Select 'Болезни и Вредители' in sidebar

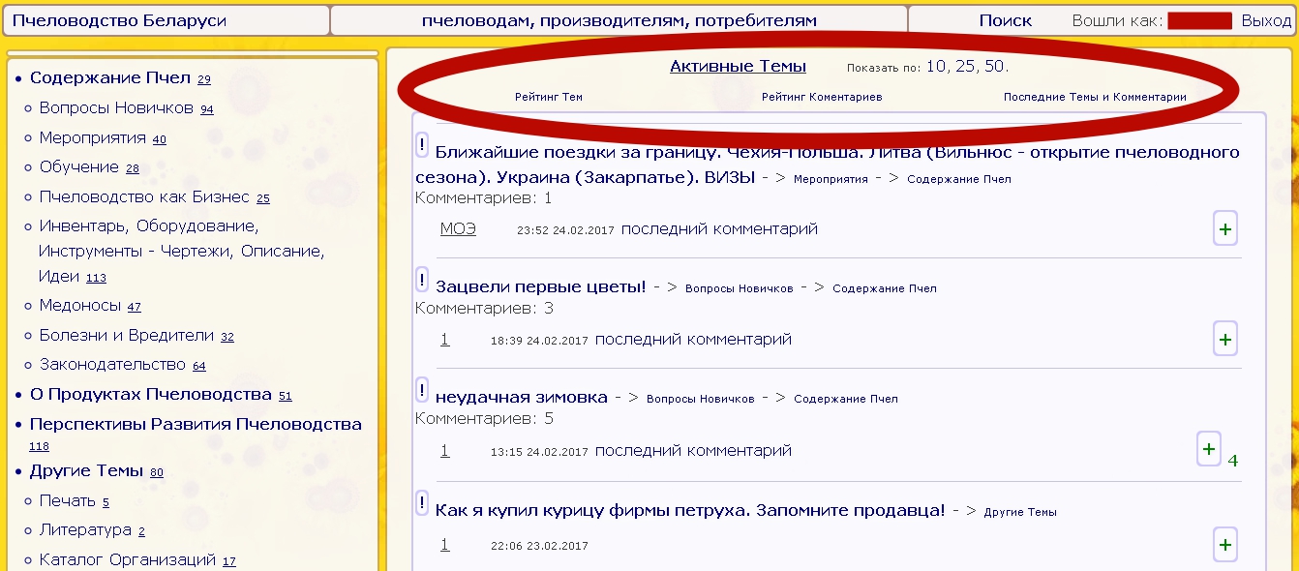(126, 336)
